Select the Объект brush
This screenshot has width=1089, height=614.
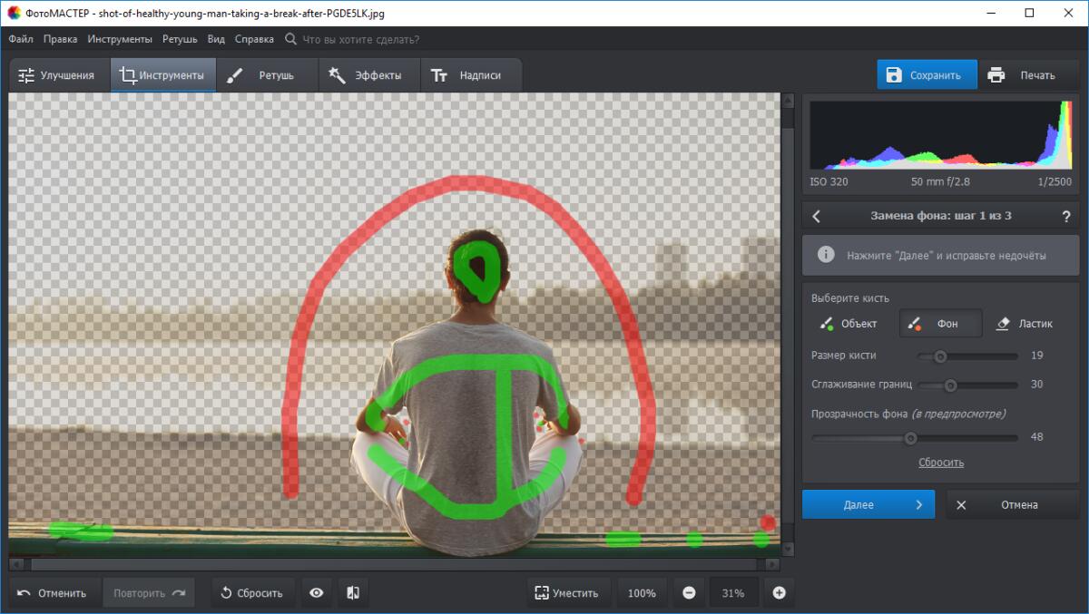pos(849,324)
